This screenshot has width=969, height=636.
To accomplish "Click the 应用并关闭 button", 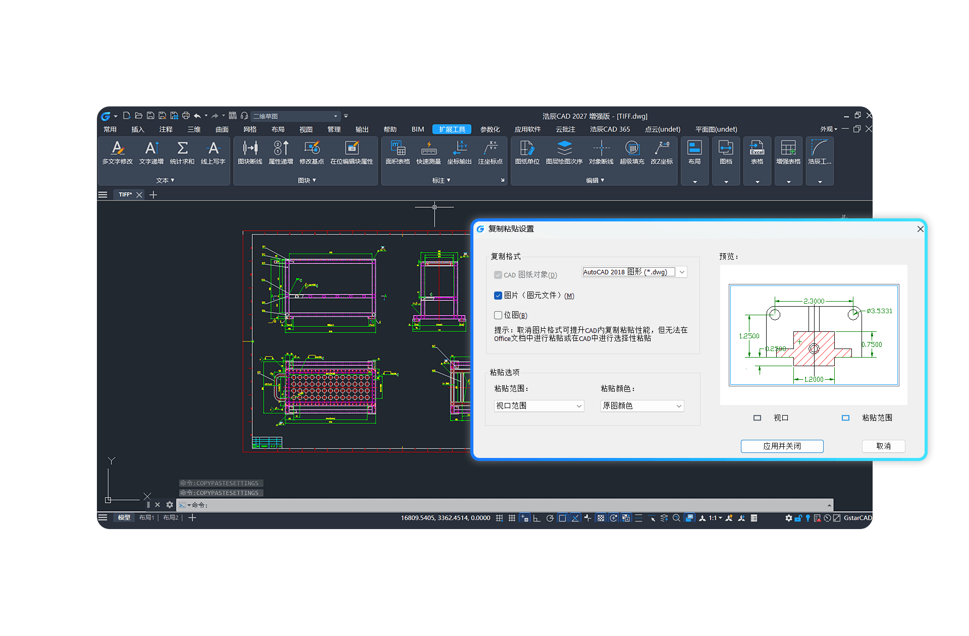I will [782, 446].
